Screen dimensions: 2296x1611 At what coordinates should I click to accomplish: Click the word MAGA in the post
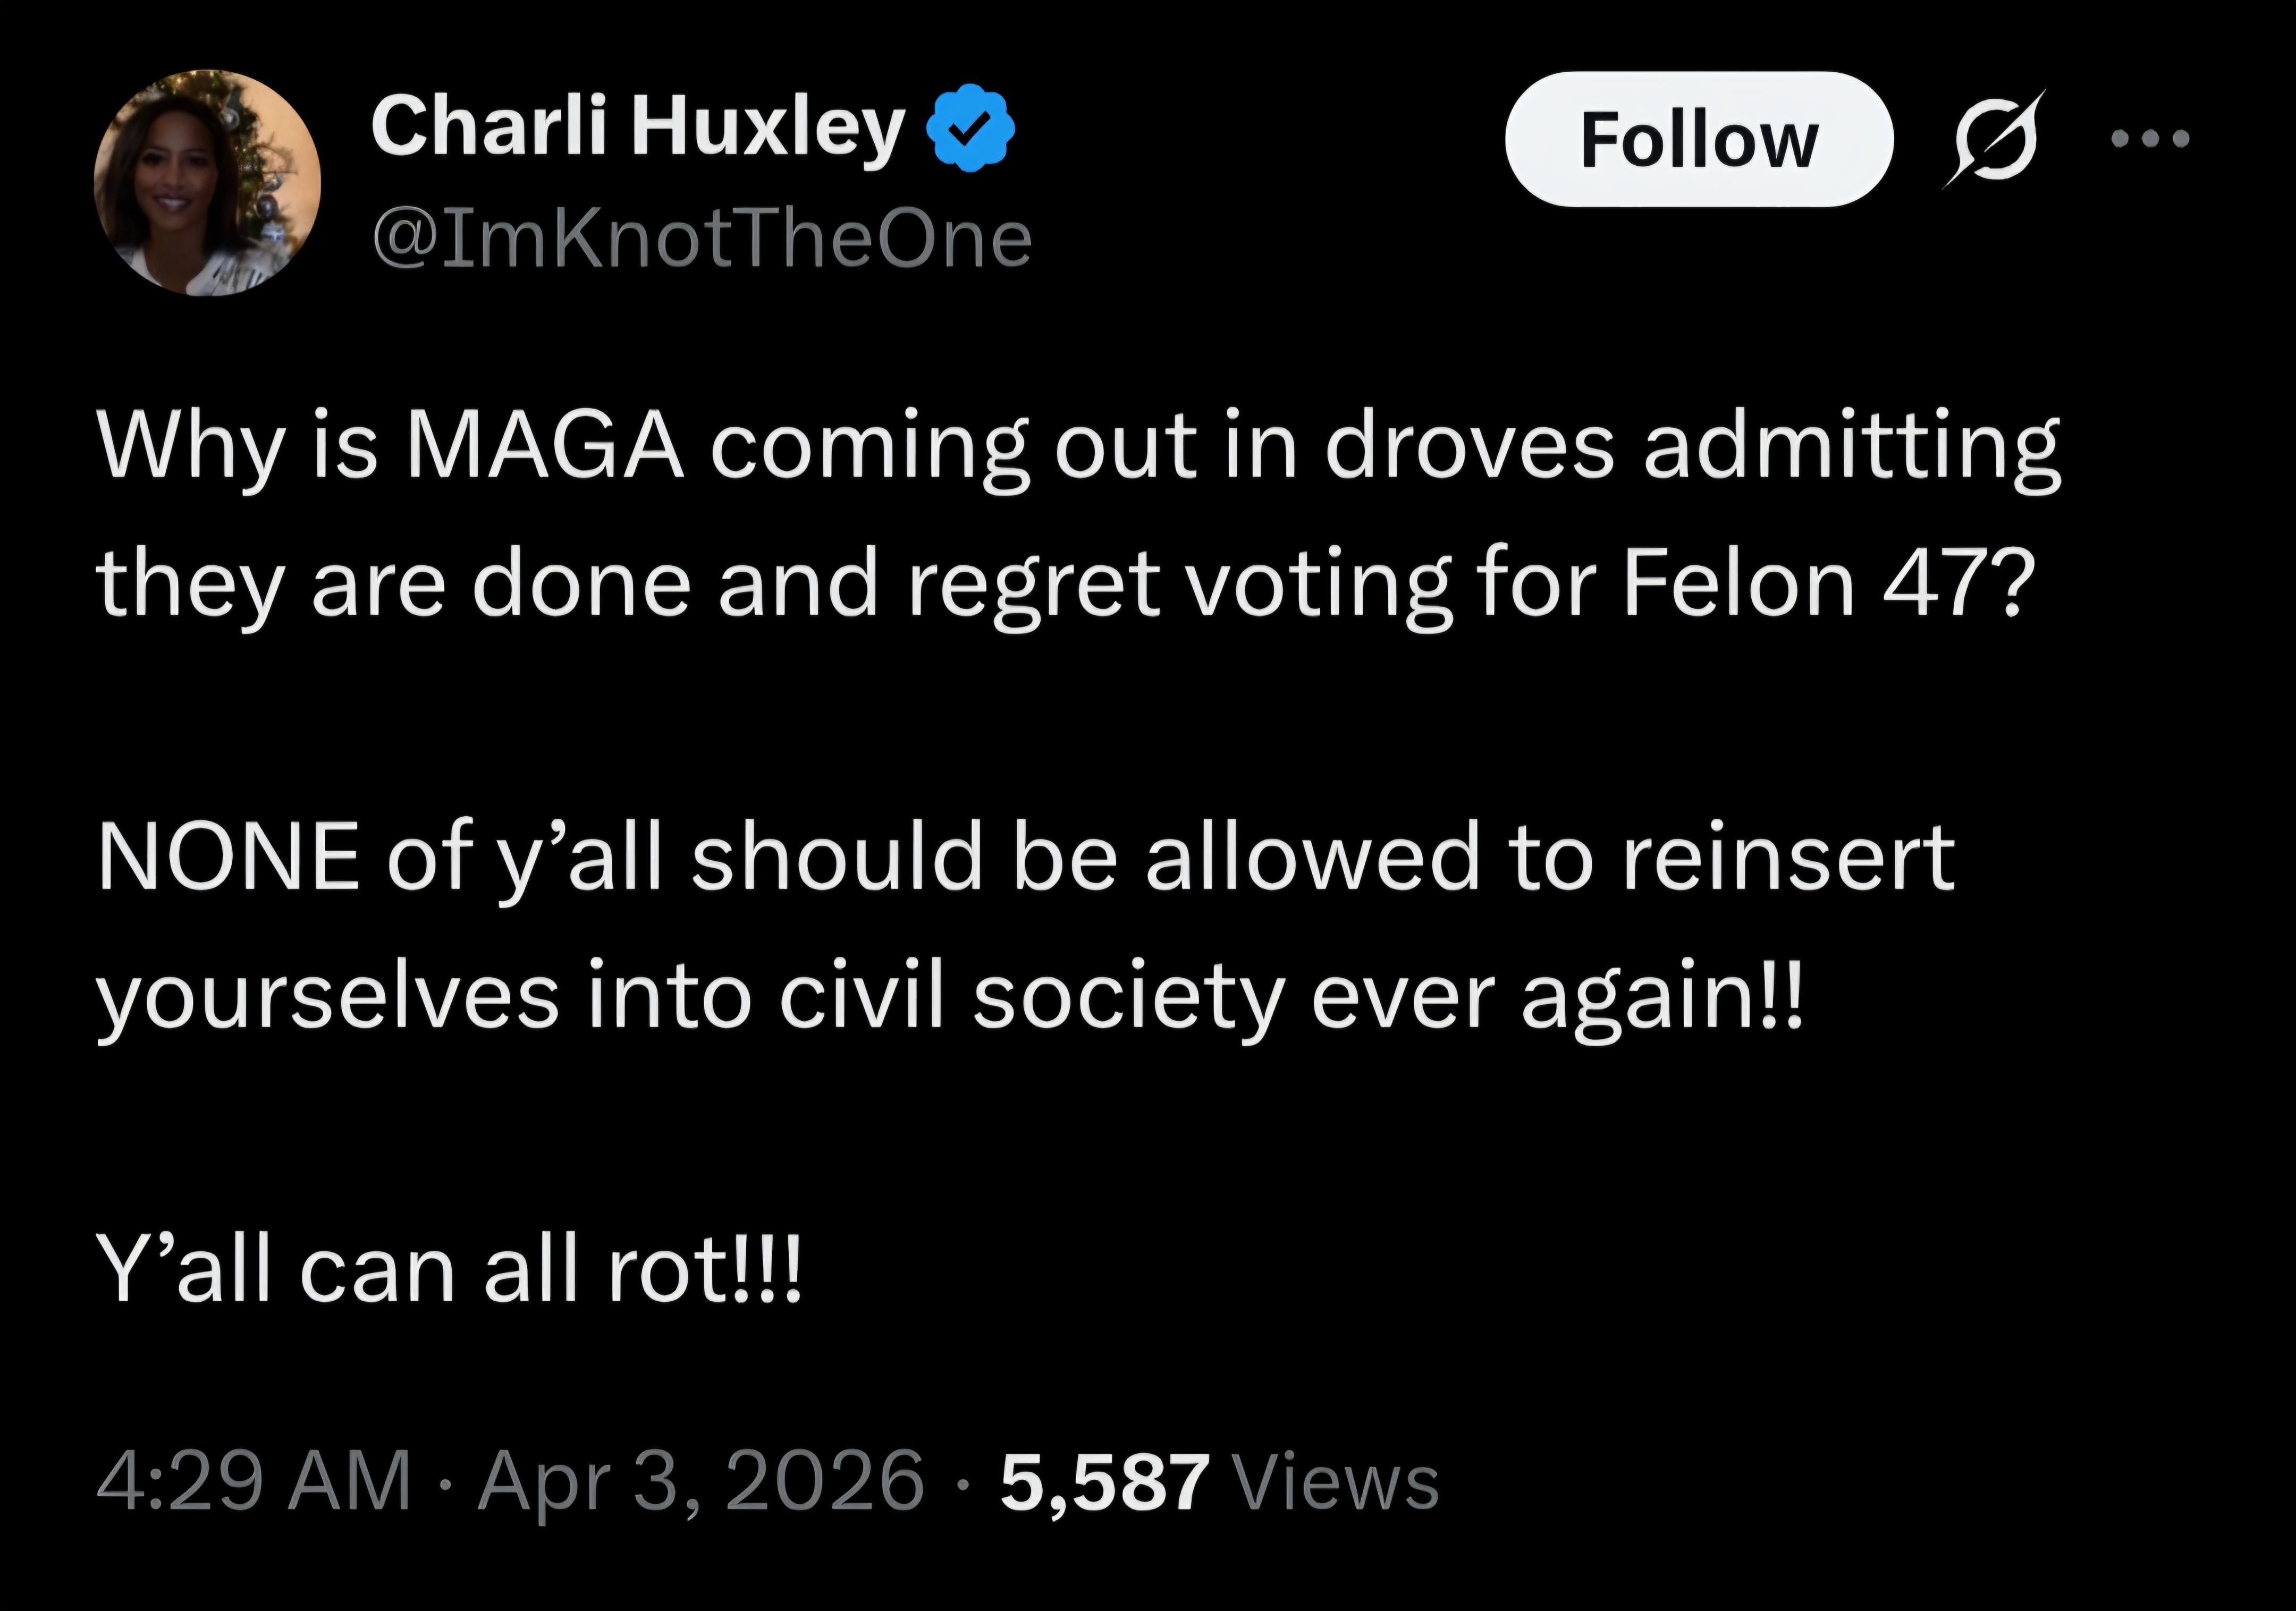coord(543,445)
